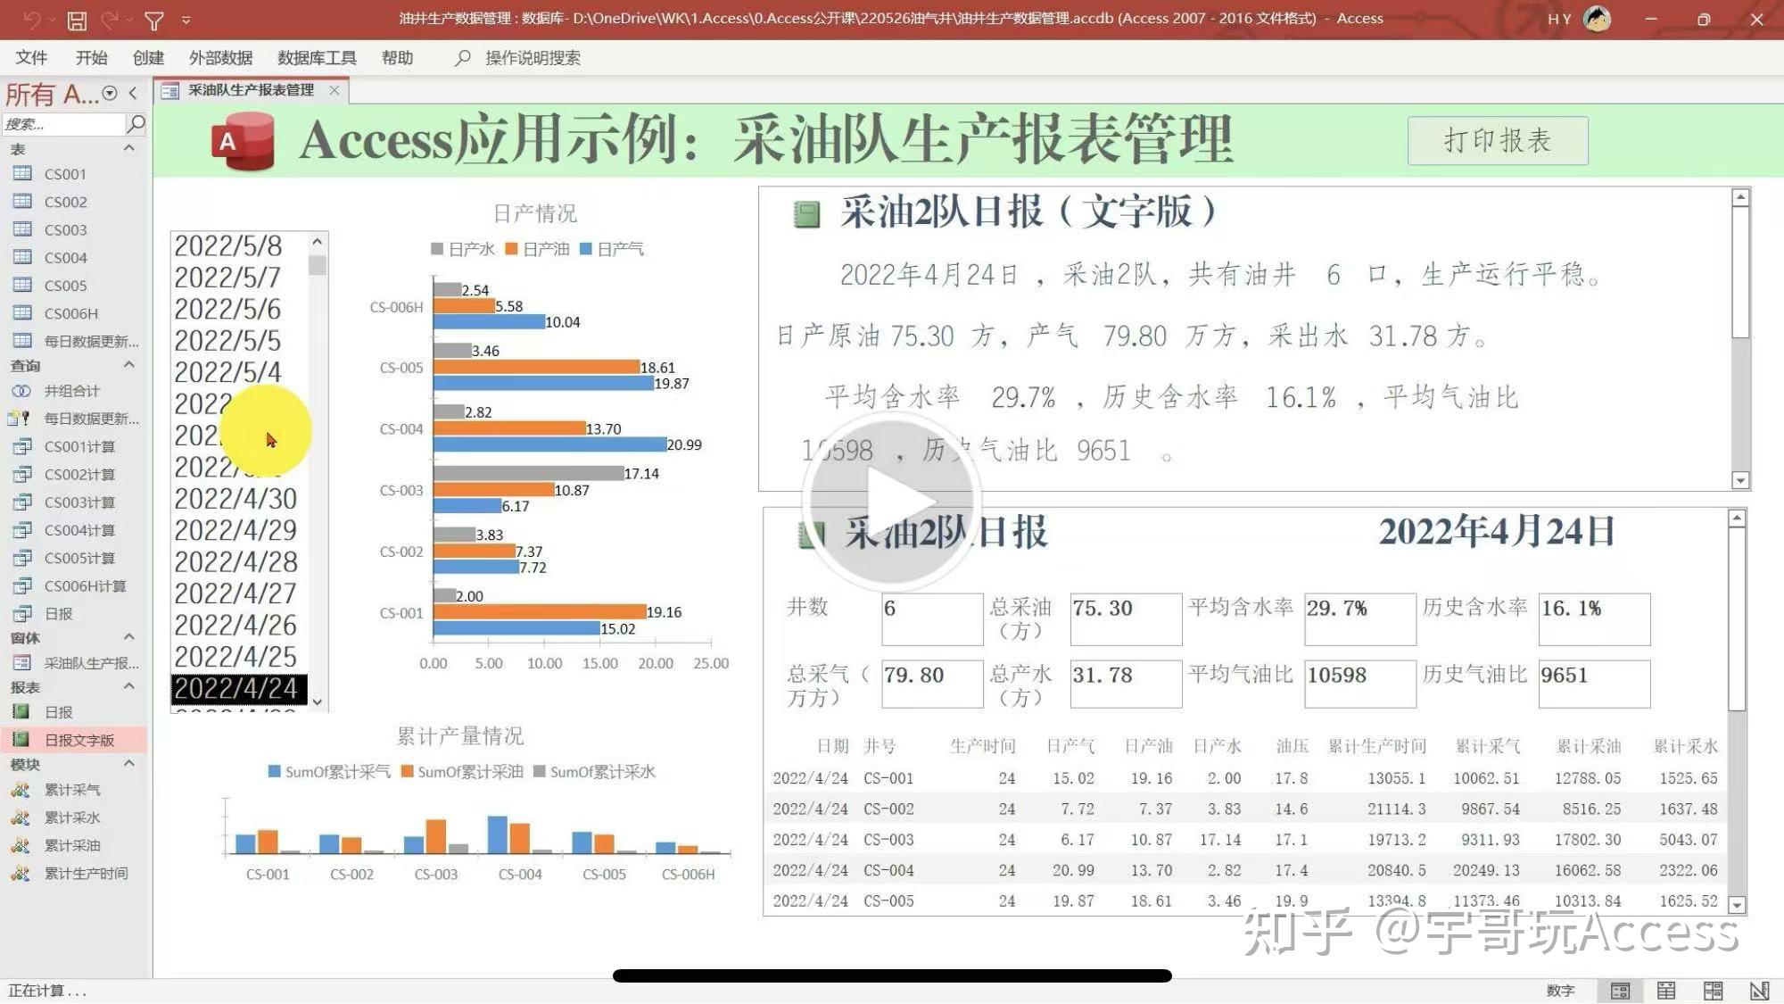The image size is (1784, 1004).
Task: Switch to the 创建 ribbon tab
Action: coord(148,57)
